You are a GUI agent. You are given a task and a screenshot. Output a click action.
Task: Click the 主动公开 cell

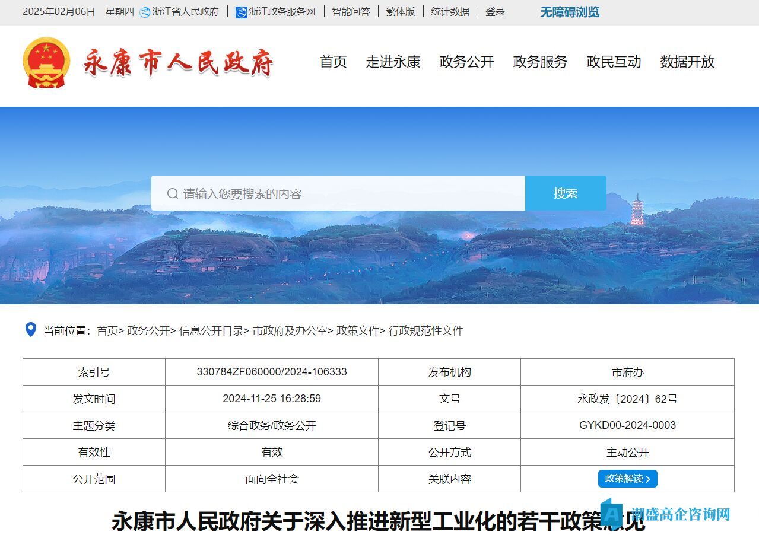pos(627,452)
